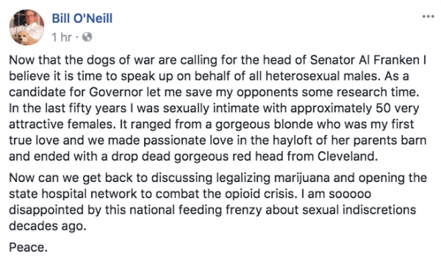
Task: Visit the Bill O'Neill profile name link
Action: (x=82, y=18)
